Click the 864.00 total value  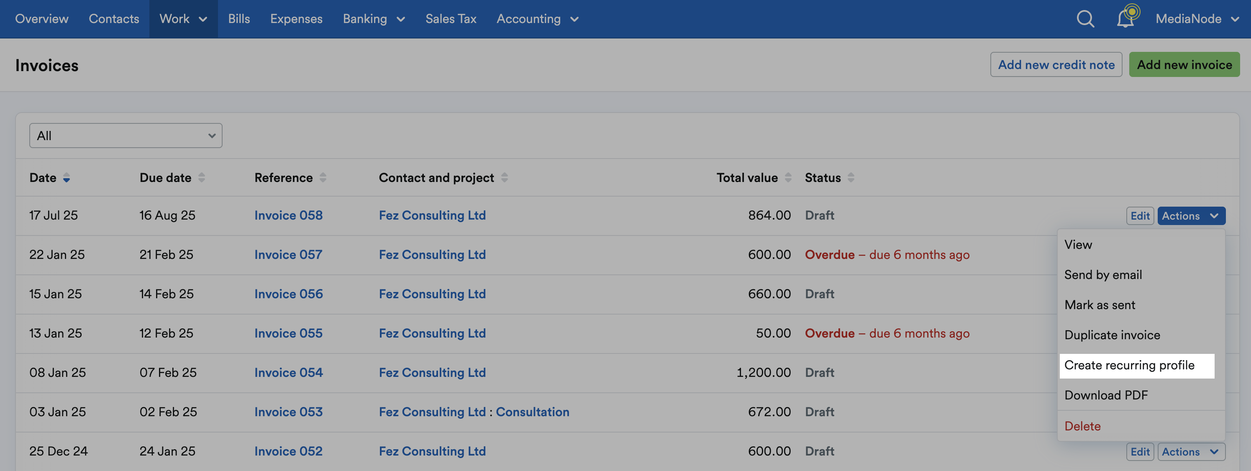(x=769, y=215)
